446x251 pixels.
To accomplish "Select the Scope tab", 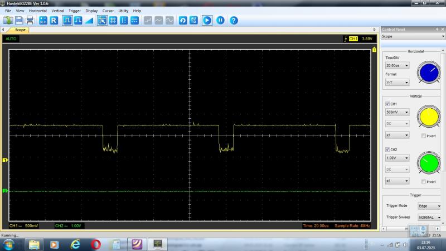I will coord(20,30).
